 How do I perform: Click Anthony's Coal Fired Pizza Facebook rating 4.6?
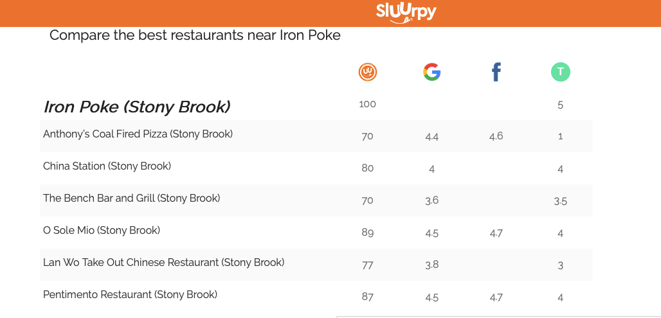(496, 136)
